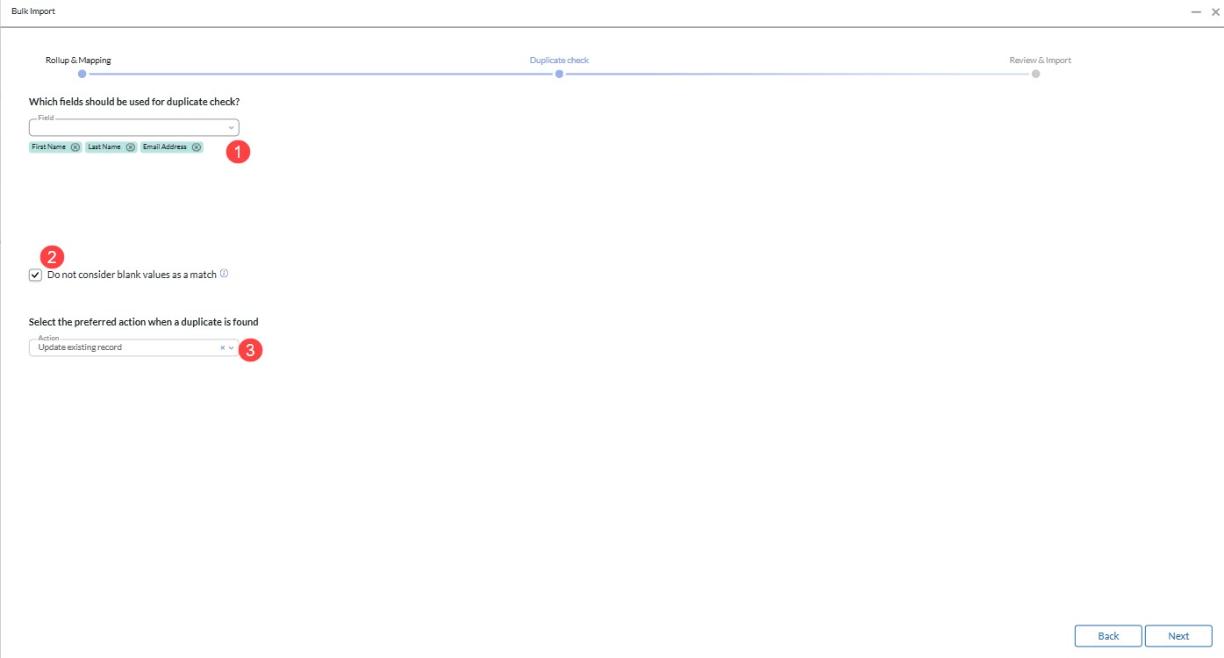Viewport: 1224px width, 658px height.
Task: Open the Action dropdown chevron
Action: (x=232, y=348)
